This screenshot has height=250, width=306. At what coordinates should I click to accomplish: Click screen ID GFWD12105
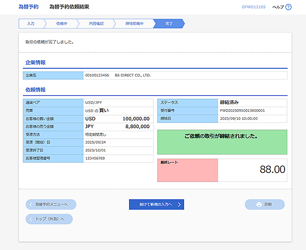tap(253, 7)
